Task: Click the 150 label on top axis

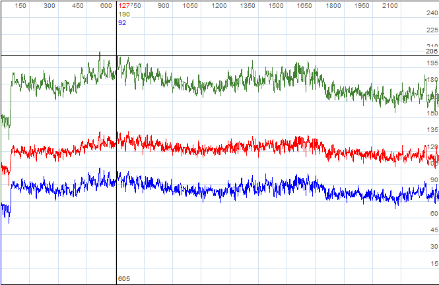Action: coord(20,6)
